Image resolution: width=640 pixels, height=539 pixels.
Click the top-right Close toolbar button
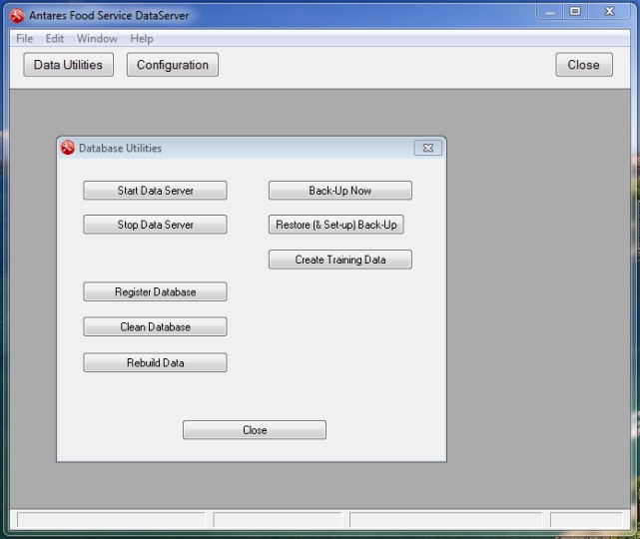click(x=584, y=65)
